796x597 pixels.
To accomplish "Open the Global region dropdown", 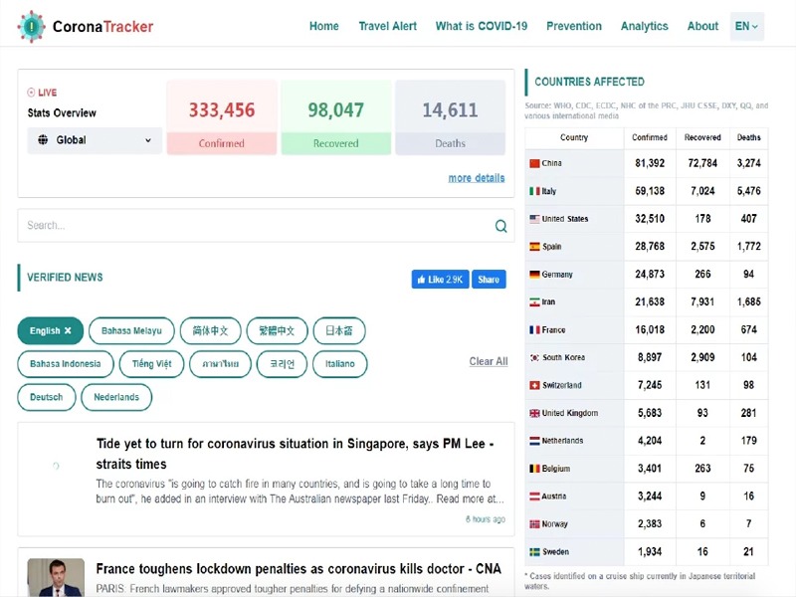I will pos(95,140).
